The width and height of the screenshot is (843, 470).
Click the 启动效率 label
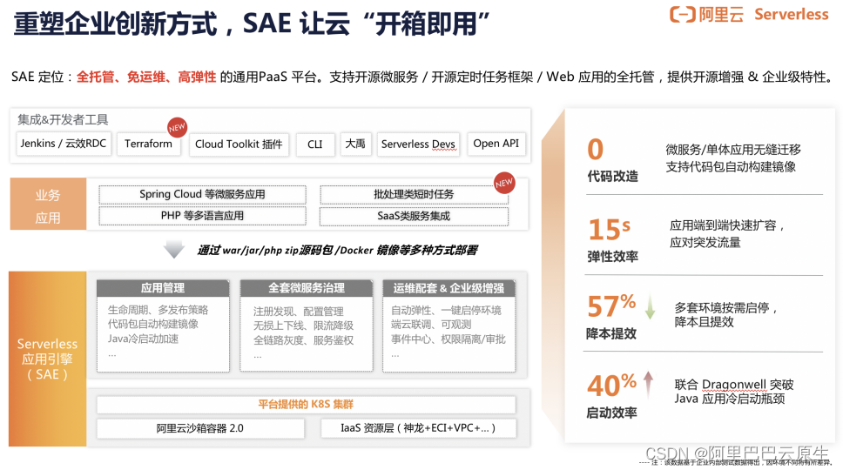pos(612,413)
